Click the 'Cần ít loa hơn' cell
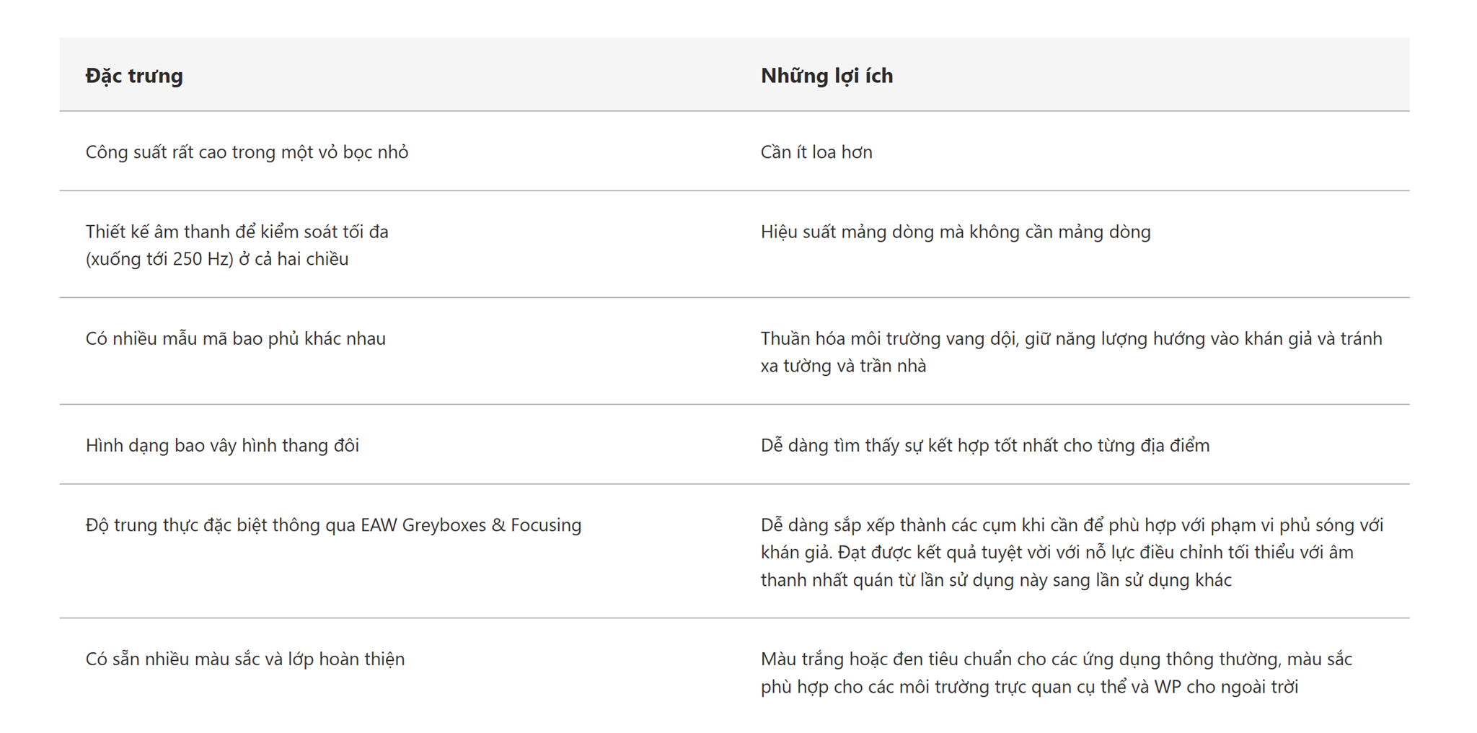Viewport: 1477px width, 733px height. pyautogui.click(x=816, y=152)
